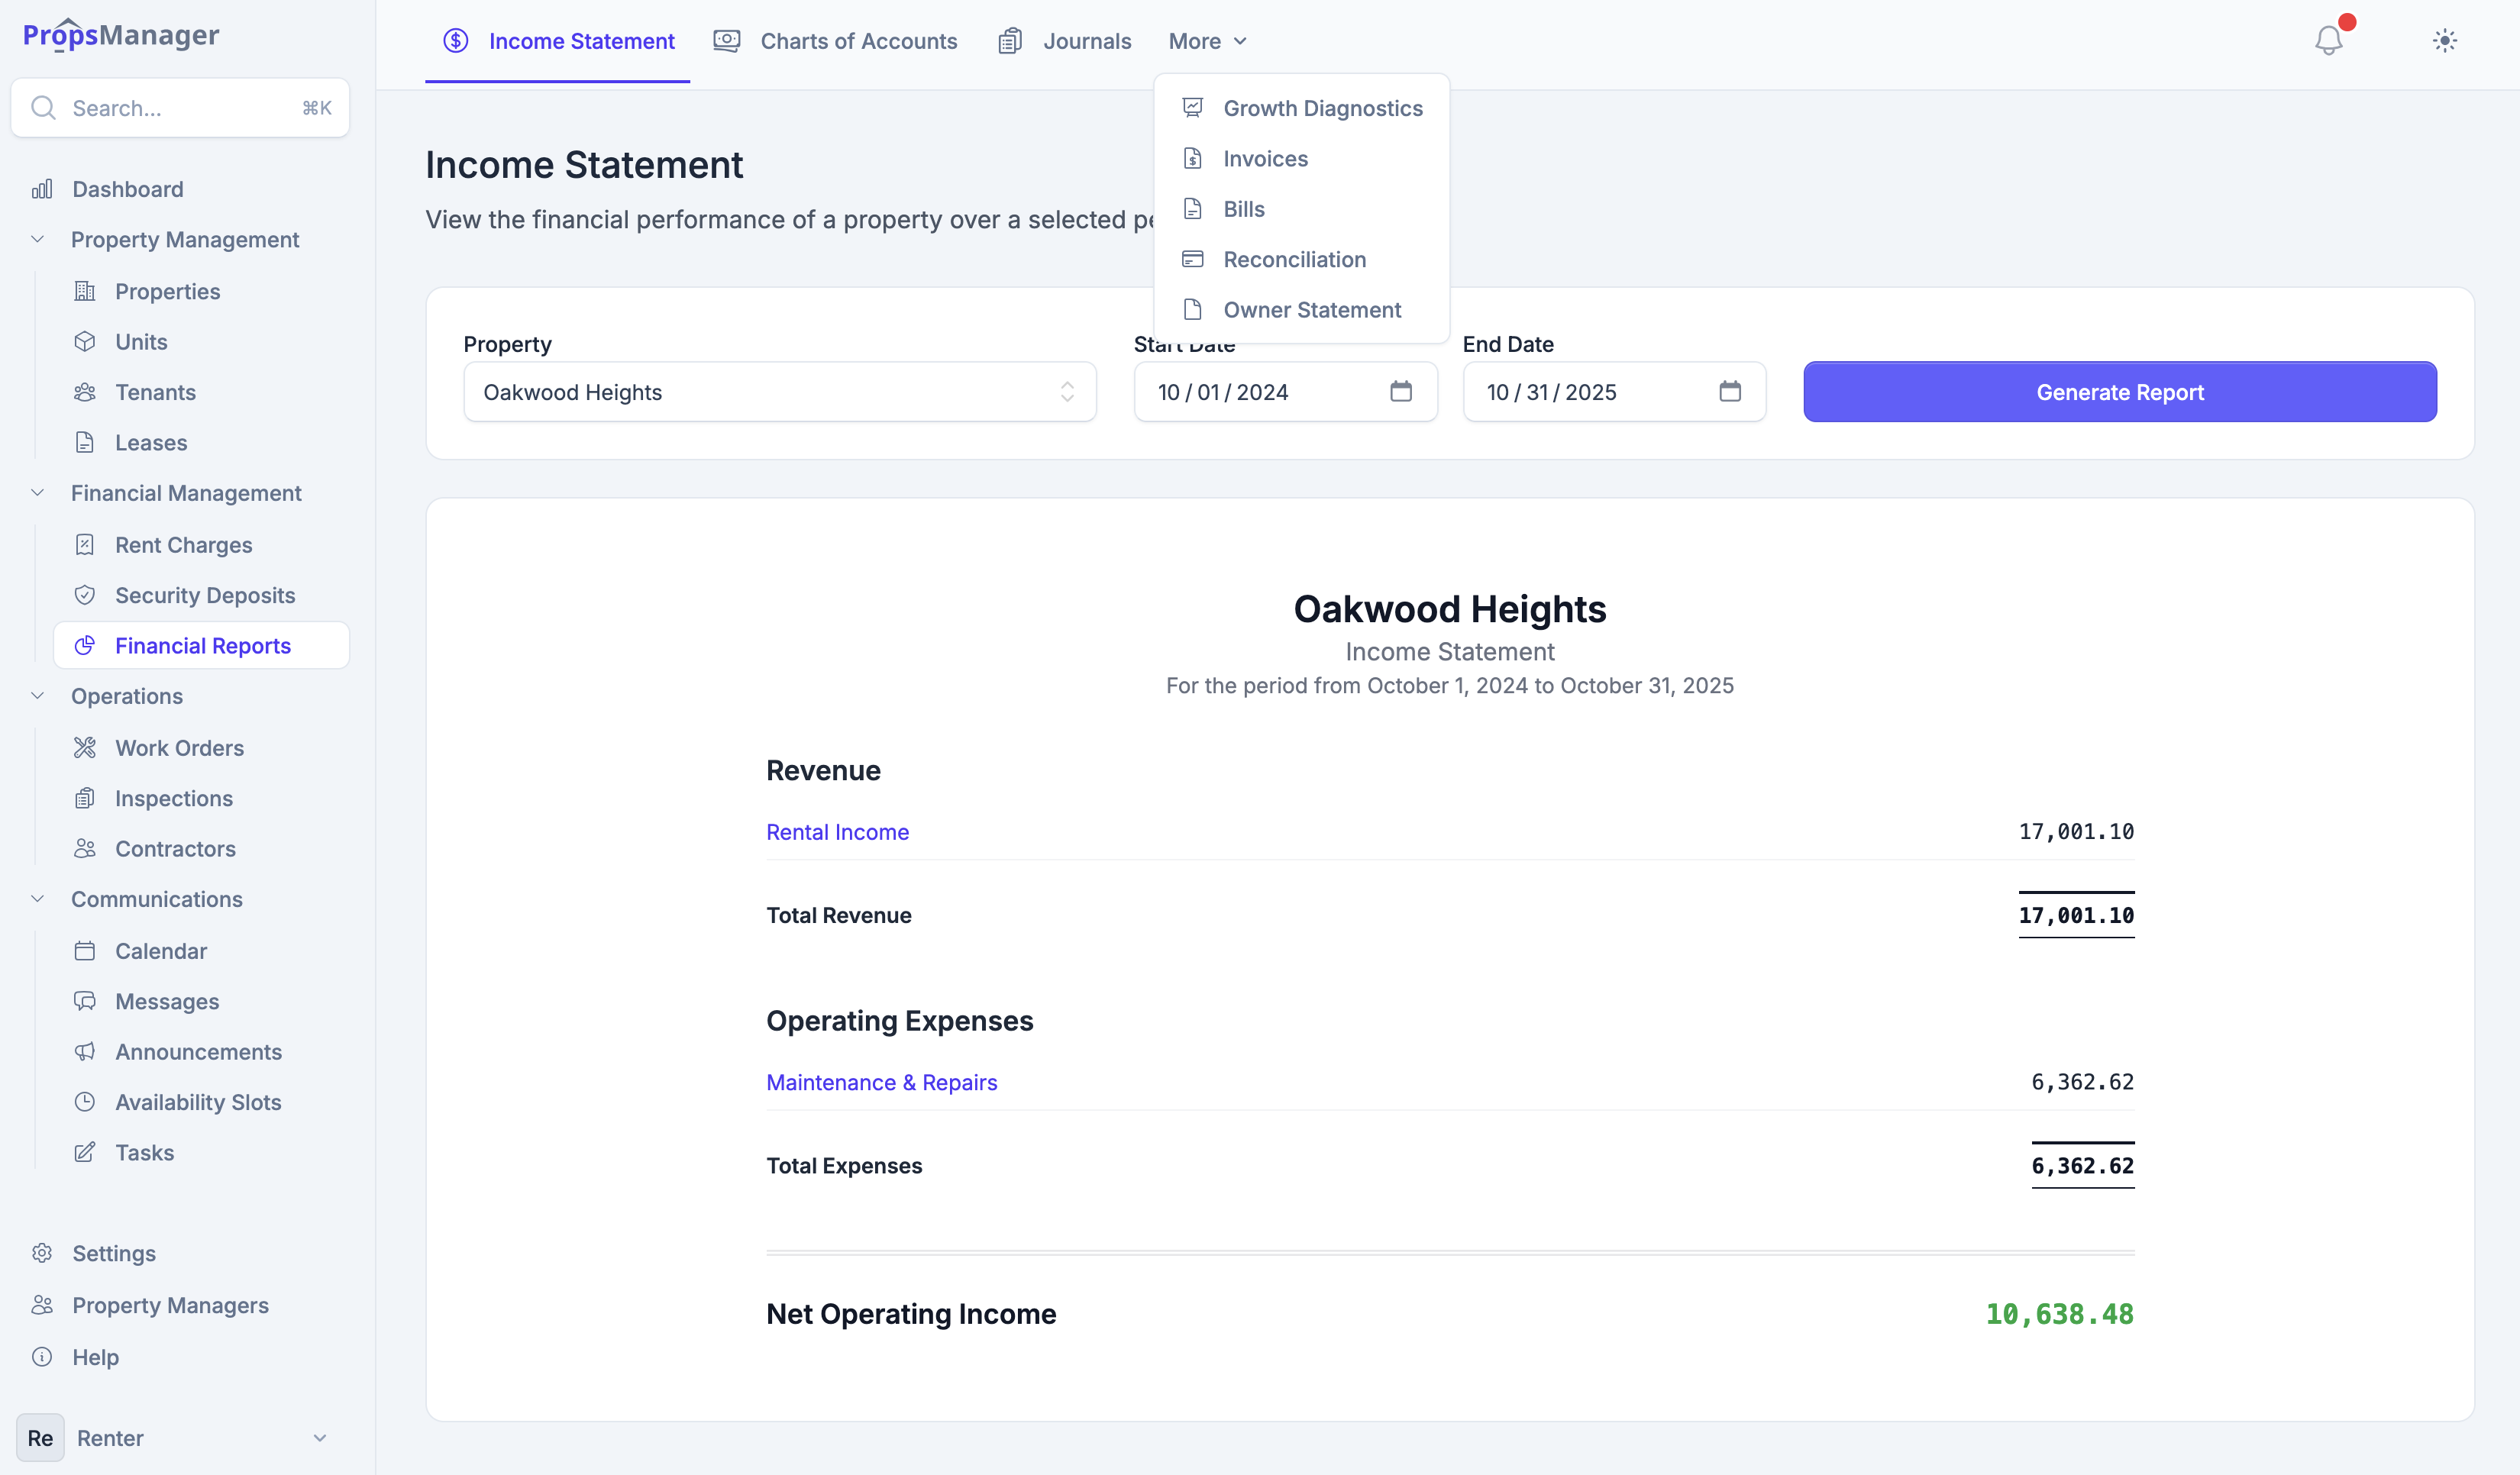Image resolution: width=2520 pixels, height=1475 pixels.
Task: Click the Work Orders tools icon
Action: [85, 747]
